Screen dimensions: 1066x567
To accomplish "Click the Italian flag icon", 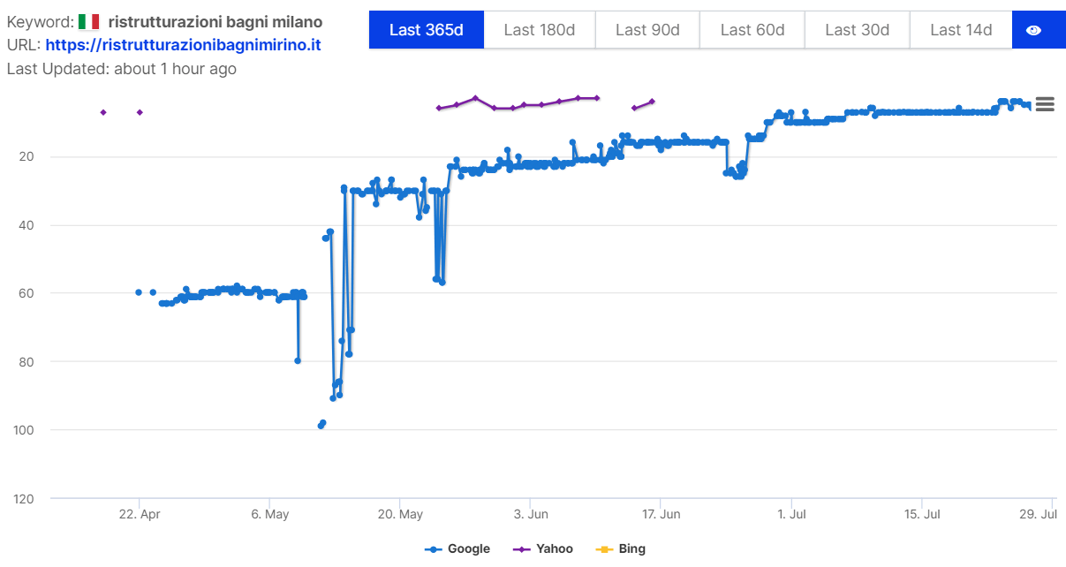I will coord(88,22).
